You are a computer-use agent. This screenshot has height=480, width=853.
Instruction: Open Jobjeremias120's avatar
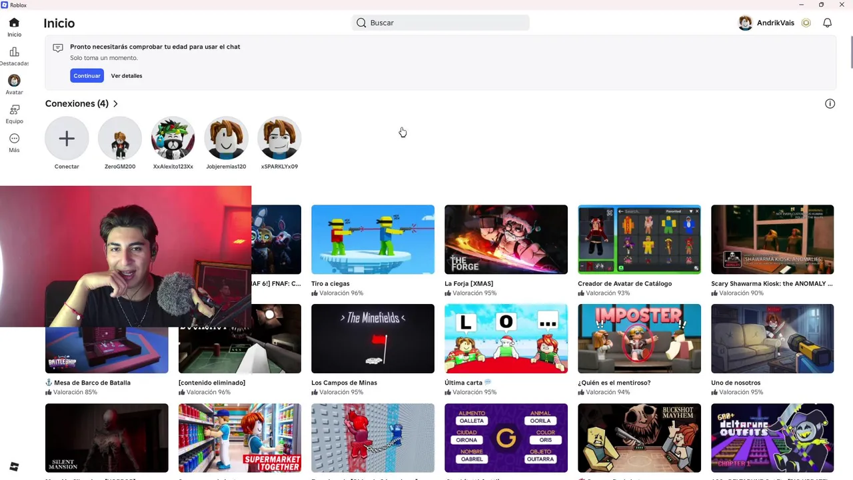pos(226,138)
